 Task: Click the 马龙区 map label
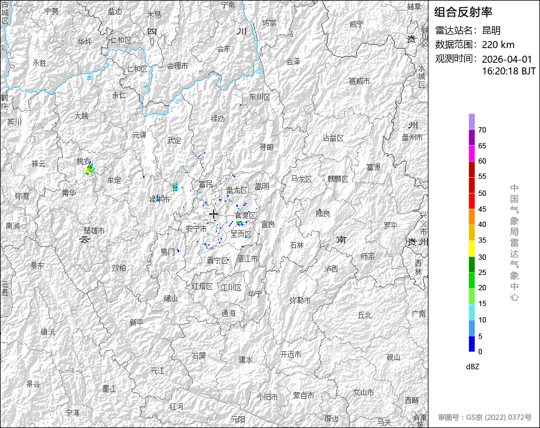[x=301, y=179]
